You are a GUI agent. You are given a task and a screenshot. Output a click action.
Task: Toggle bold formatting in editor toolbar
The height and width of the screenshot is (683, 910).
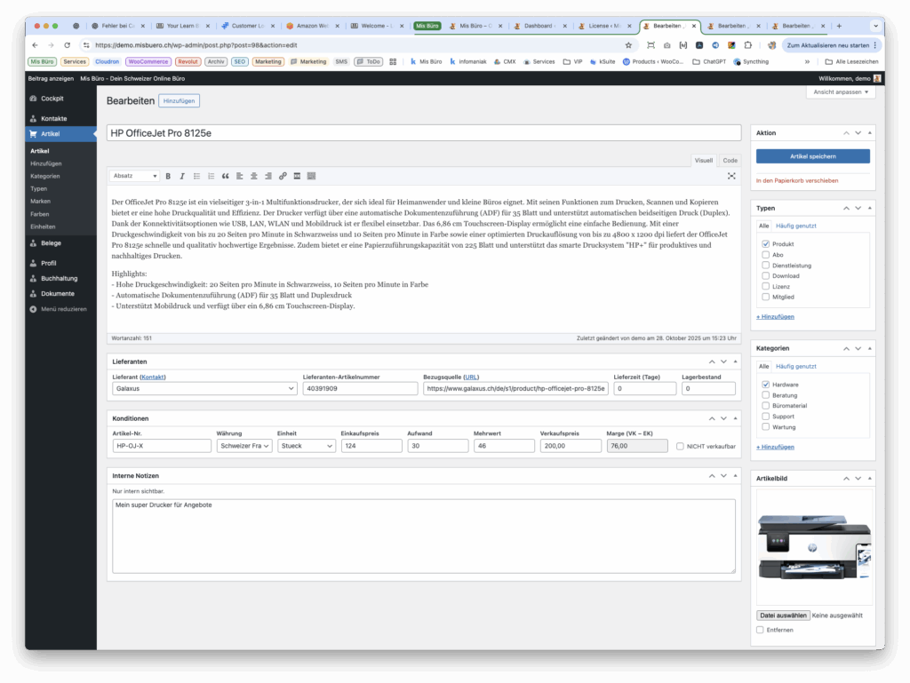pos(168,176)
